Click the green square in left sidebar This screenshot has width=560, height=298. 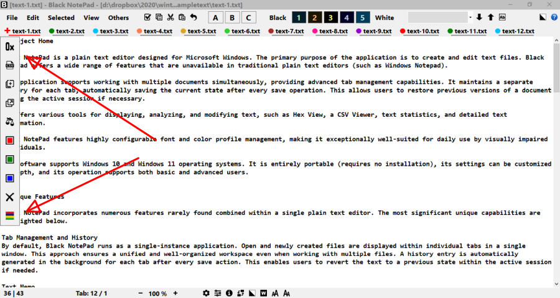click(x=9, y=160)
